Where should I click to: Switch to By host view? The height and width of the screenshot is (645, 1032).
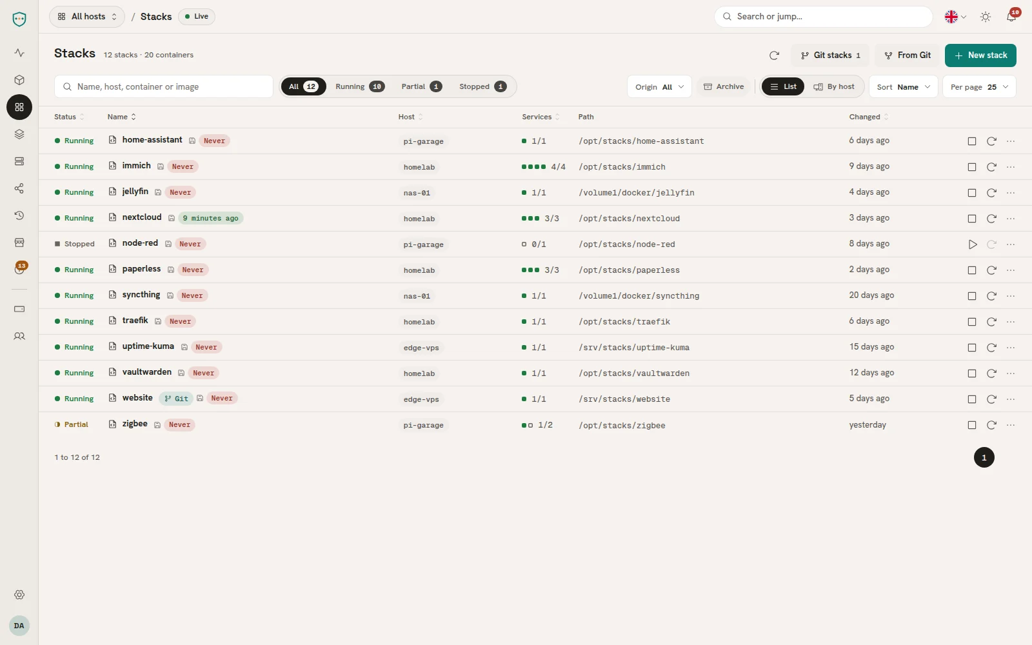834,86
